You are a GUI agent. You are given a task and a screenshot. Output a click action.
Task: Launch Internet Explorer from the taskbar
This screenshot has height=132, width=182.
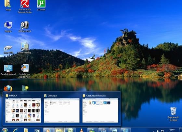point(16,130)
